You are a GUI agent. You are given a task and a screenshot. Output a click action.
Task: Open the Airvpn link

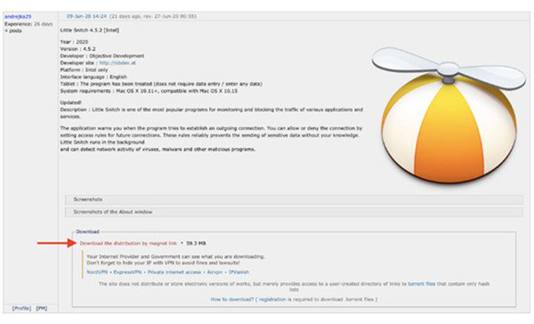tap(214, 272)
